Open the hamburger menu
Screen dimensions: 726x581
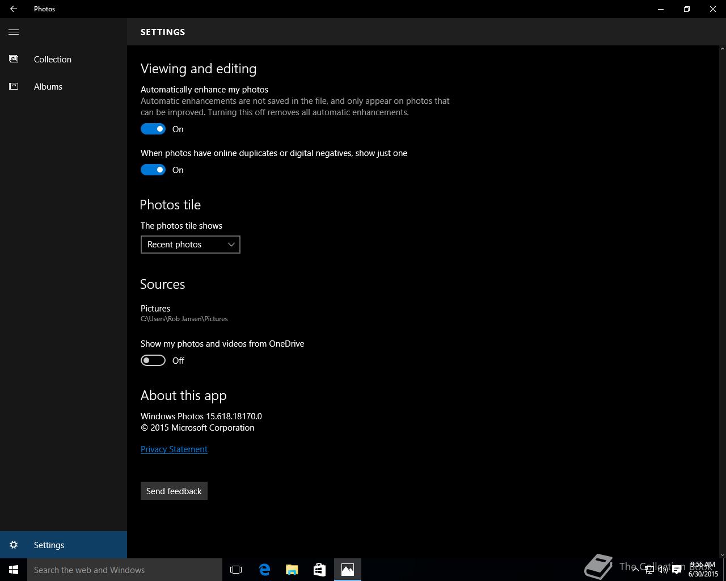pyautogui.click(x=14, y=32)
